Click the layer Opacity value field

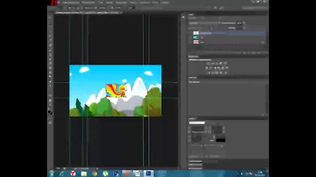click(239, 23)
